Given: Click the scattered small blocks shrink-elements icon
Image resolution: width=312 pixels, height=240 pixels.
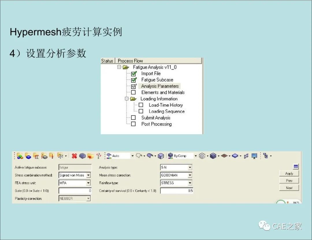Looking at the screenshot, I should 246,156.
